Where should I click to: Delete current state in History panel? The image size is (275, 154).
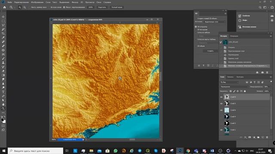[267, 72]
